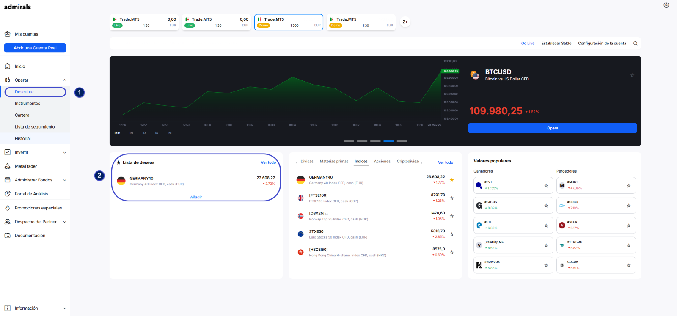Toggle favorite star for OBX25
The width and height of the screenshot is (677, 316).
tap(452, 216)
